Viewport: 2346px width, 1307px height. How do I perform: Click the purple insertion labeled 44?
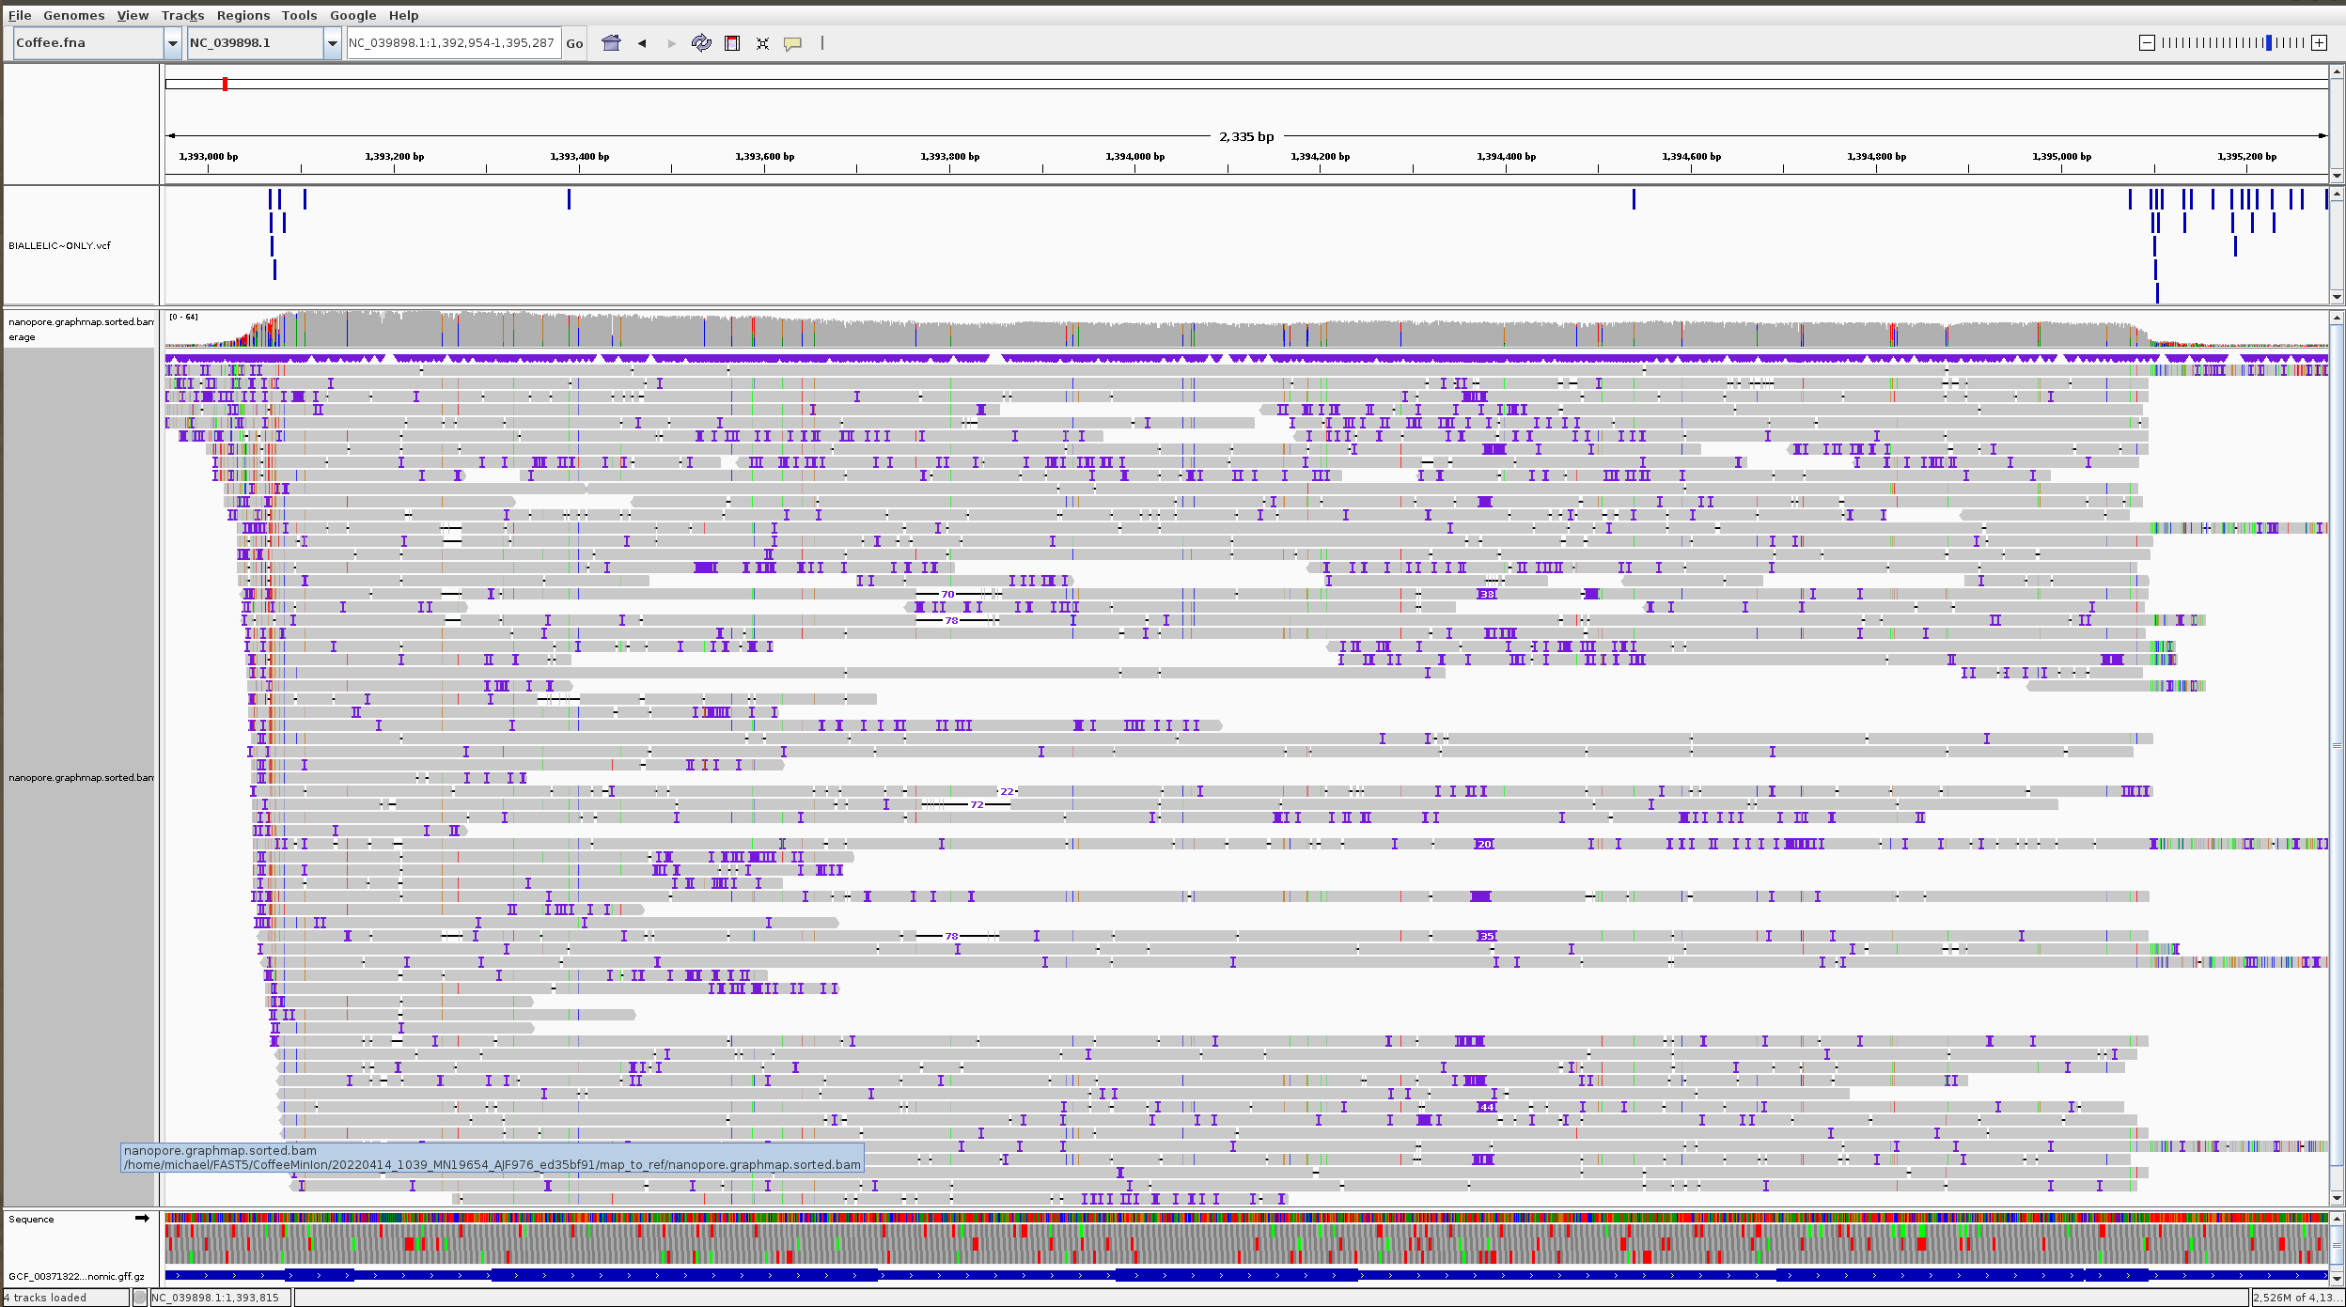[x=1487, y=1108]
